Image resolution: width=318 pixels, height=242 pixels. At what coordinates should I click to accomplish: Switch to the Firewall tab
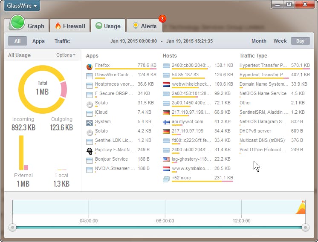point(70,26)
